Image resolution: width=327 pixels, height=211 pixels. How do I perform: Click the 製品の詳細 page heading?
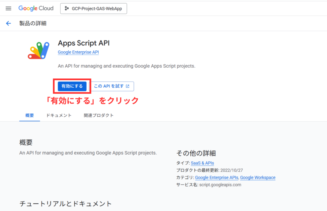pyautogui.click(x=33, y=23)
